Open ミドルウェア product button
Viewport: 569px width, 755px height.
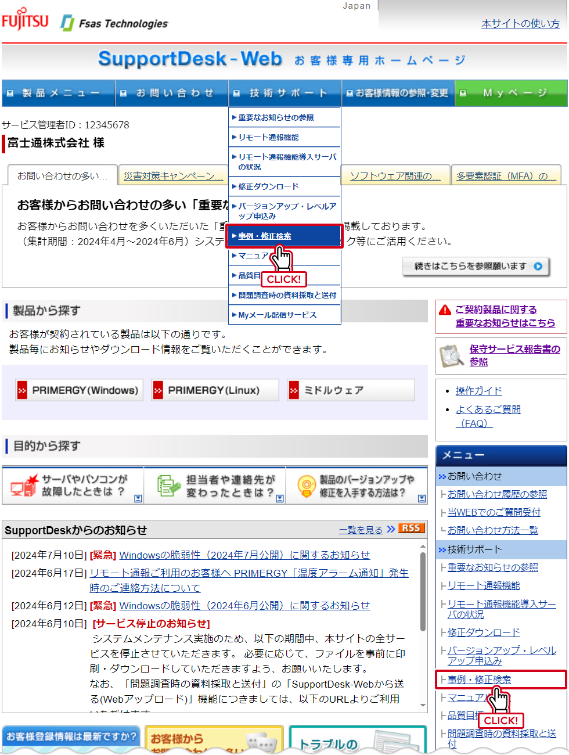[x=351, y=390]
